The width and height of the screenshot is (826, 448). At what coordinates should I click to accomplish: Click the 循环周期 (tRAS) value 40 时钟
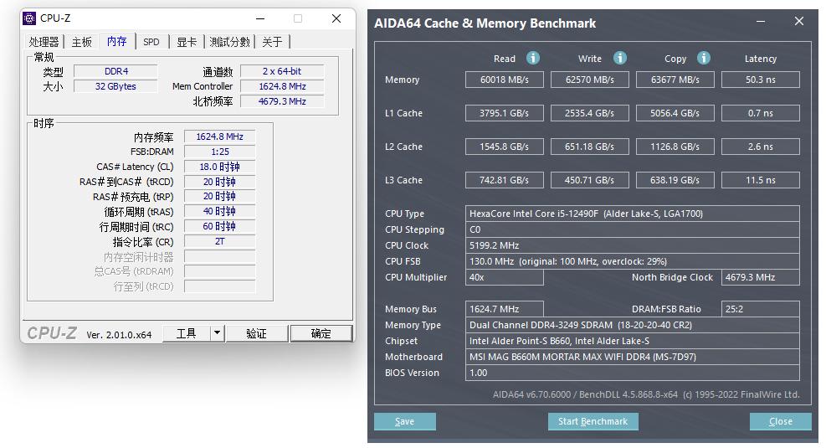click(219, 212)
